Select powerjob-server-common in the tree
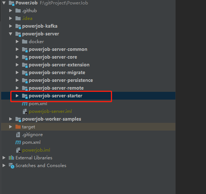 (x=58, y=49)
